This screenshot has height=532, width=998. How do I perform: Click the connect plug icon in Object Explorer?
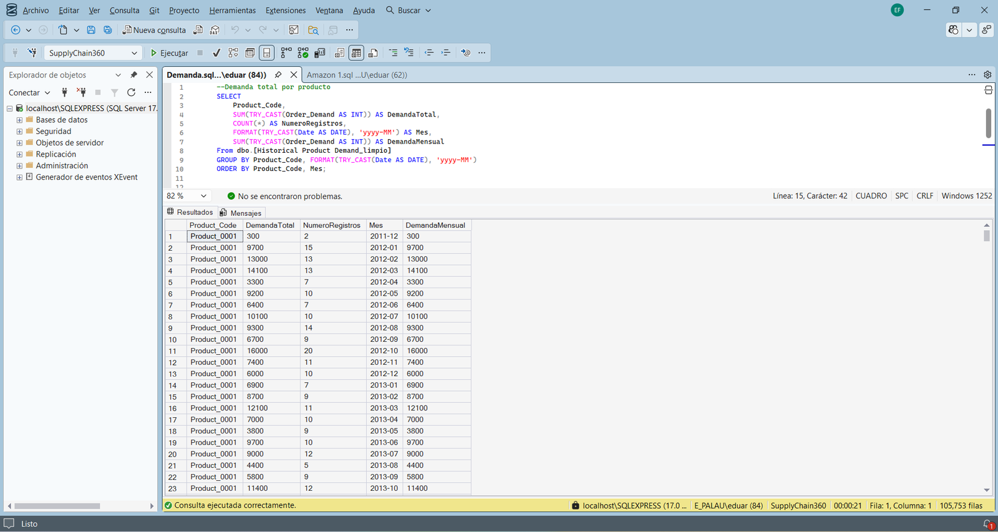point(64,92)
